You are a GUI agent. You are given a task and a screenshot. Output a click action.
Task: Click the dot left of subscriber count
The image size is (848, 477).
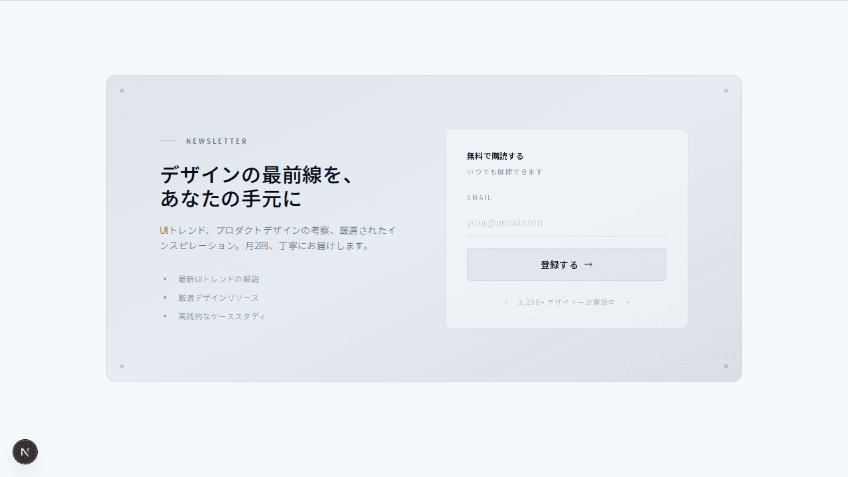506,302
